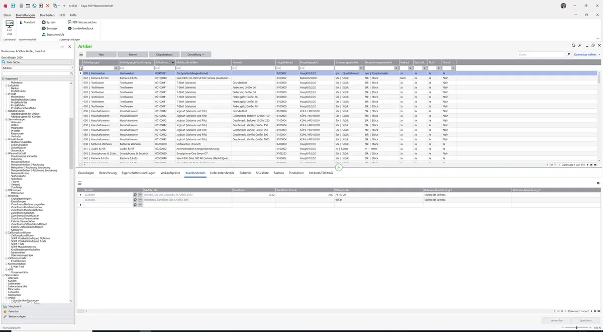Viewport: 603px width, 332px height.
Task: Click into the Suche field
Action: tap(541, 54)
